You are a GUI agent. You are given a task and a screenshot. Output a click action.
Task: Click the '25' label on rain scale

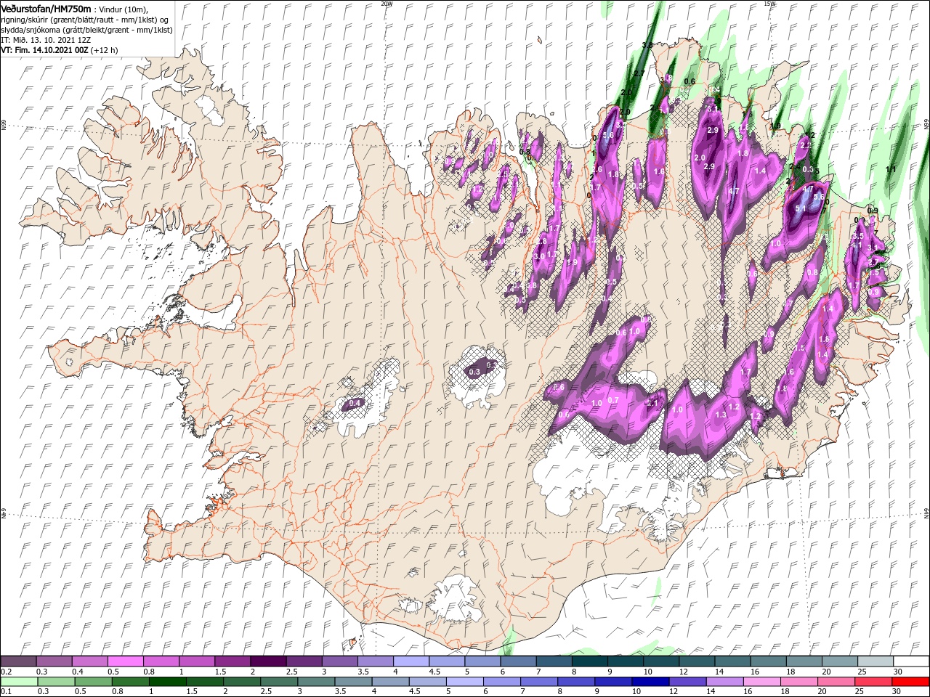(x=858, y=691)
